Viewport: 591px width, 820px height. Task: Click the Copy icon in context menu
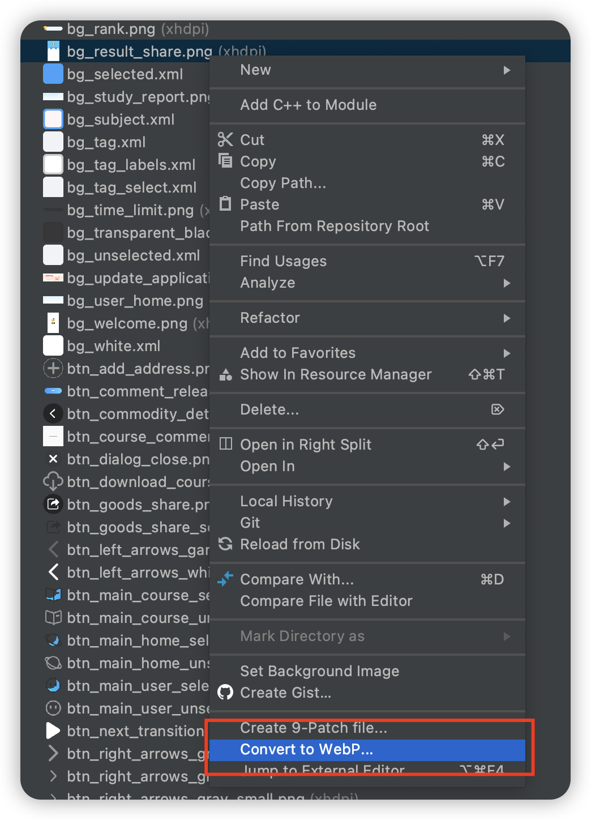coord(225,161)
